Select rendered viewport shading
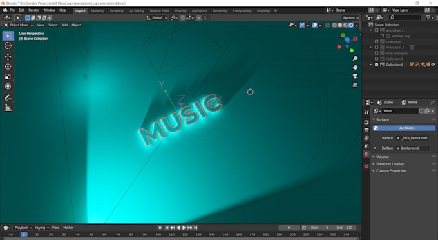Viewport: 438px width, 240px height. point(351,25)
